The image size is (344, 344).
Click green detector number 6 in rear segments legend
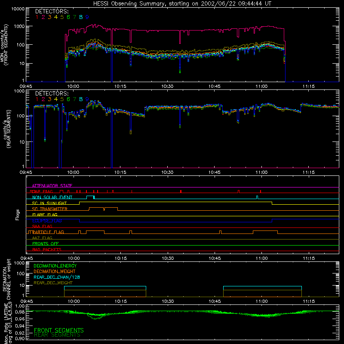pos(68,99)
